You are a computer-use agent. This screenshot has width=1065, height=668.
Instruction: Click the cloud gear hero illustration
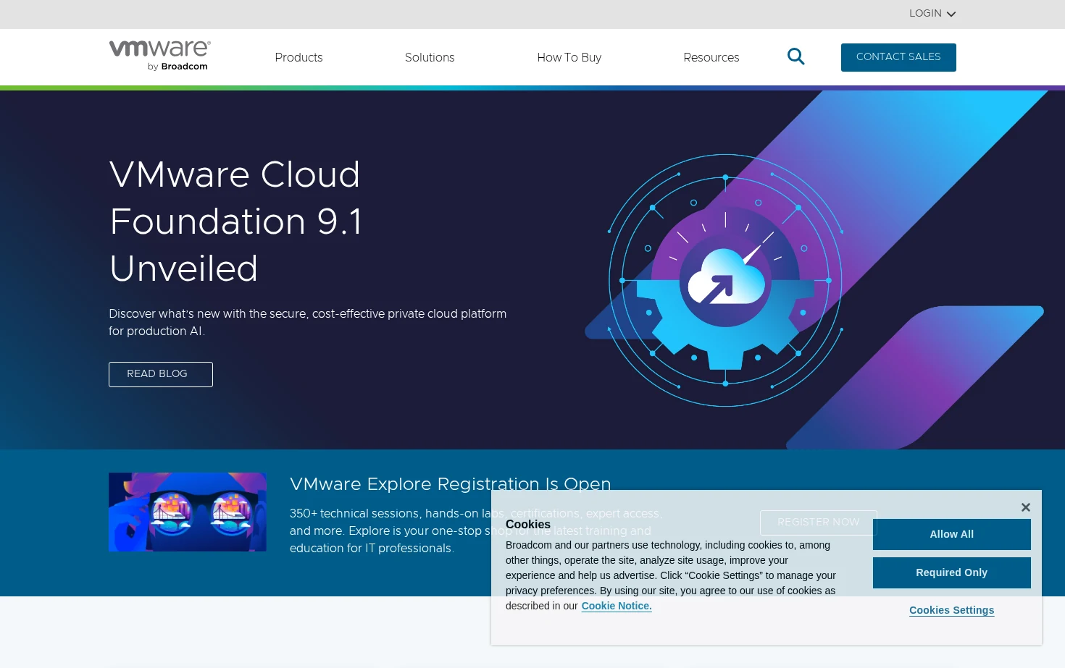(x=725, y=280)
